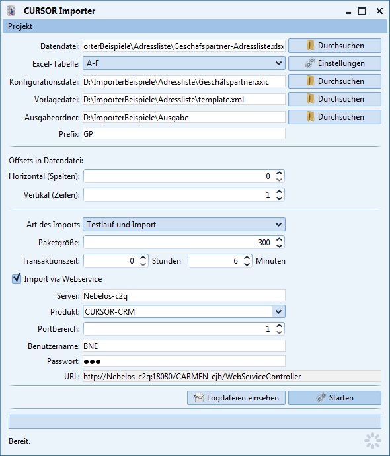Click the CURSOR Importer app icon in title bar
Screen dimensions: 390x456
(x=11, y=11)
